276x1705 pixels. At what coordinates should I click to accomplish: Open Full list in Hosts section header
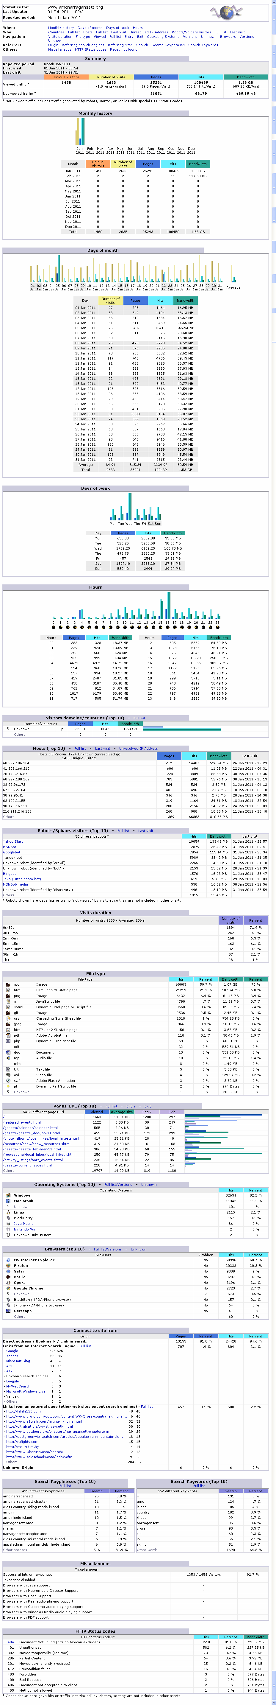pos(80,748)
